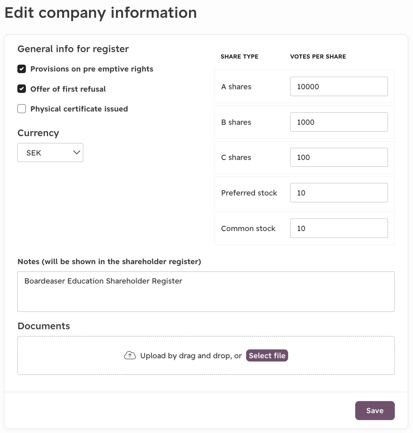The height and width of the screenshot is (433, 413).
Task: Uncheck Provisions on pre emptive rights
Action: point(21,69)
